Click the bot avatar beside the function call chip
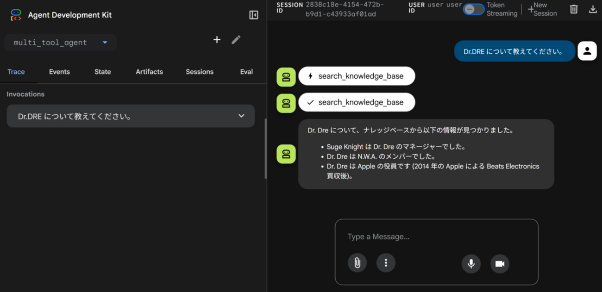602x292 pixels. [x=286, y=77]
